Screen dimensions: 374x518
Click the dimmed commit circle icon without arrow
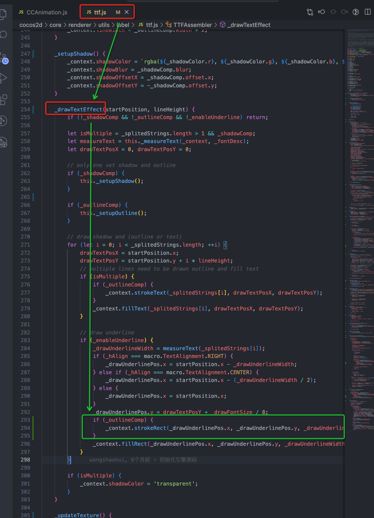[x=333, y=12]
